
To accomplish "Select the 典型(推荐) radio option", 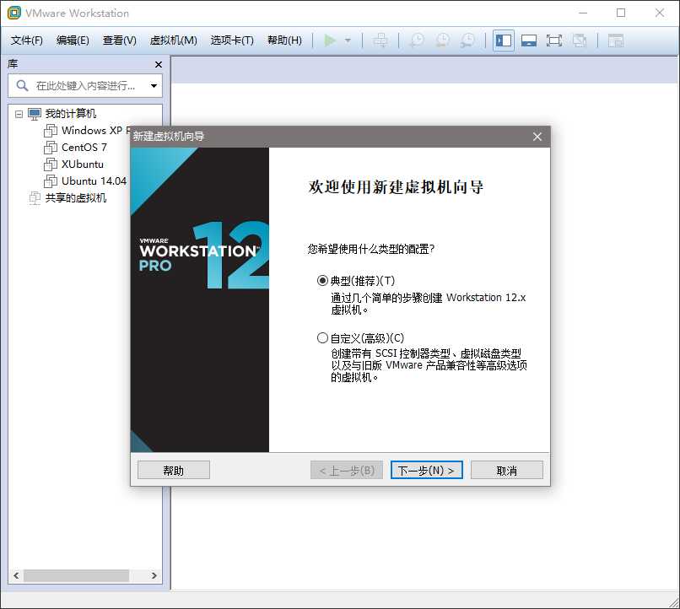I will point(322,280).
